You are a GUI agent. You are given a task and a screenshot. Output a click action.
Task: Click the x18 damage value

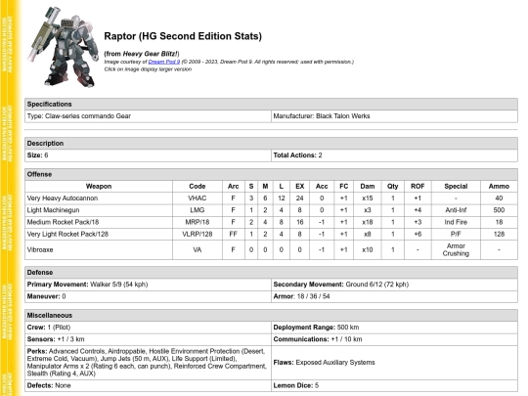368,222
